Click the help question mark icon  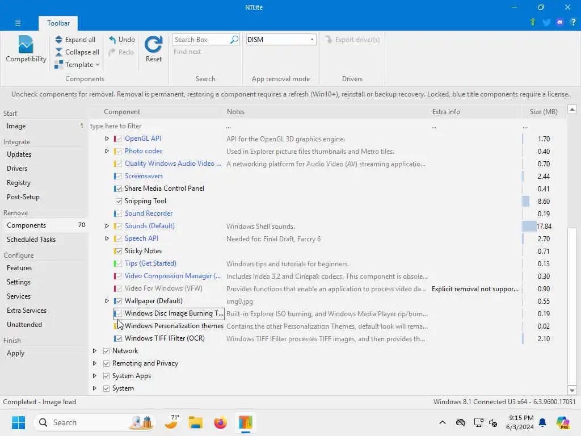coord(573,22)
